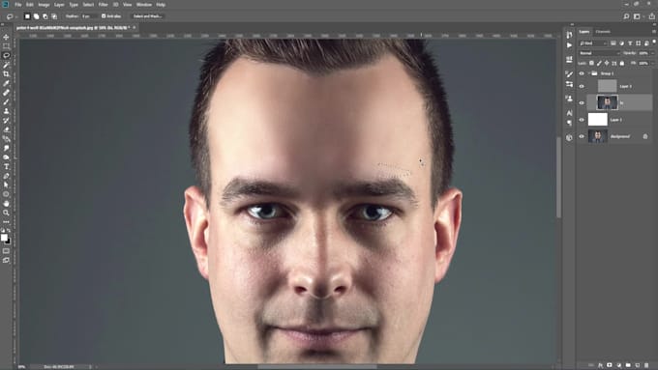
Task: Hide the selected portrait layer
Action: coord(582,102)
